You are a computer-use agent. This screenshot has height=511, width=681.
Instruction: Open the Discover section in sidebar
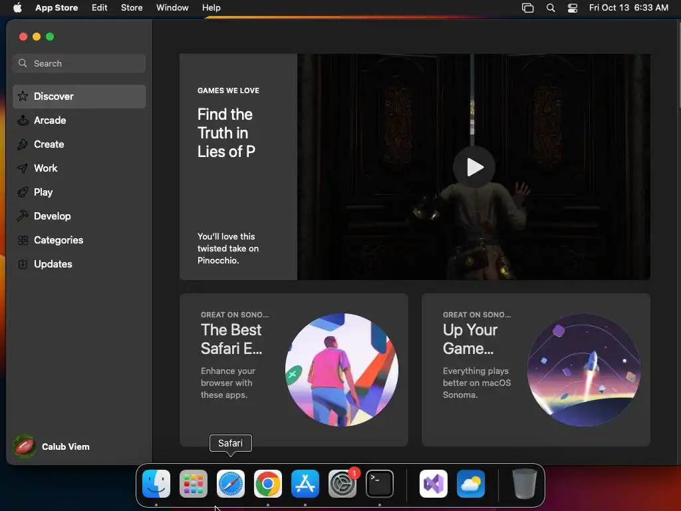[x=79, y=96]
